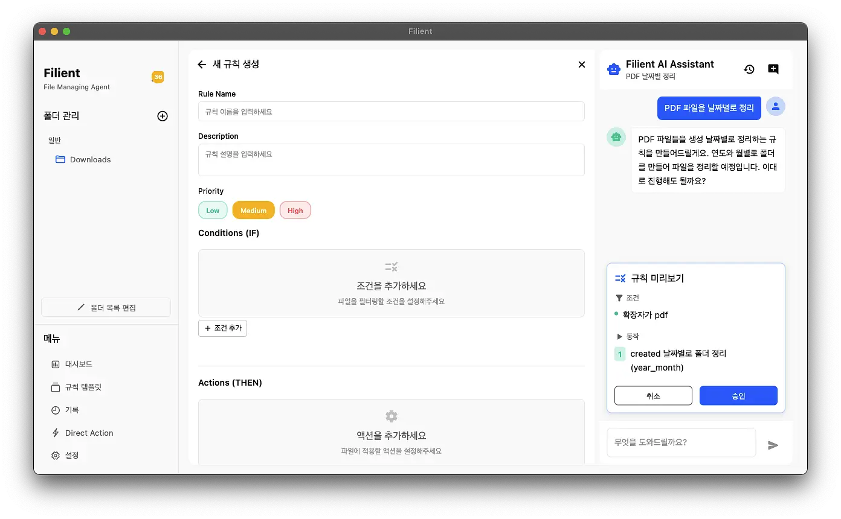
Task: Click the 승인 approve button
Action: pos(738,396)
